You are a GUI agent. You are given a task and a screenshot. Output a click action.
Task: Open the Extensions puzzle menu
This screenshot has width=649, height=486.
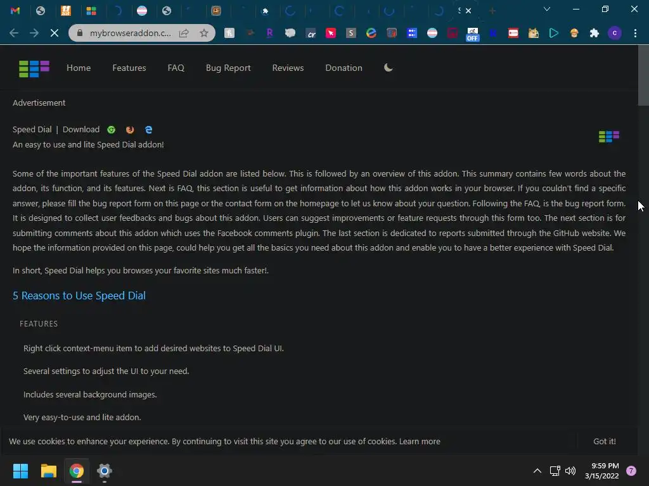point(594,33)
